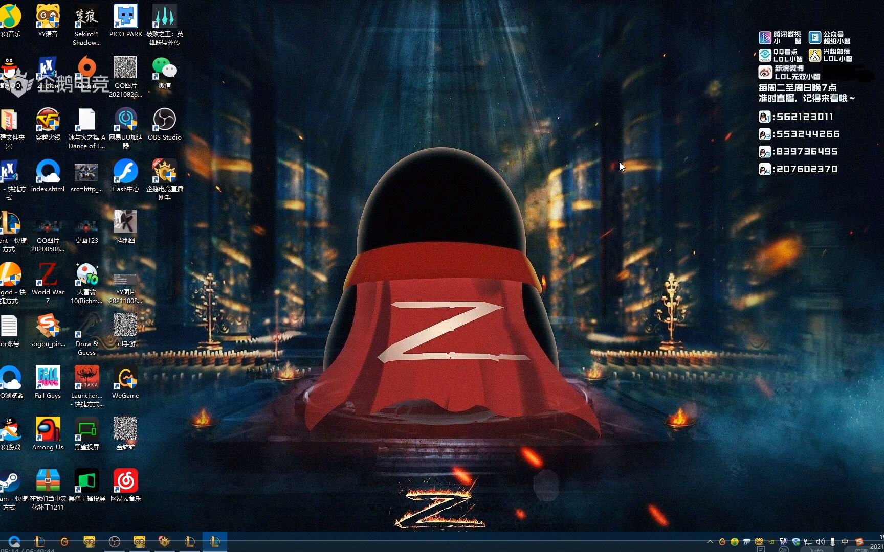Screen dimensions: 884x552
Task: Open network status tray icon
Action: pos(808,542)
